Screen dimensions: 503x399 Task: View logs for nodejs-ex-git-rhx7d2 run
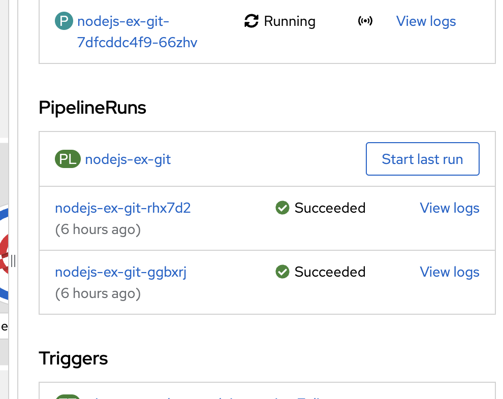point(449,208)
